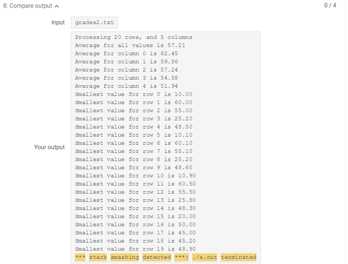348x264 pixels.
Task: Click the highlighted word 'stack'
Action: point(98,257)
